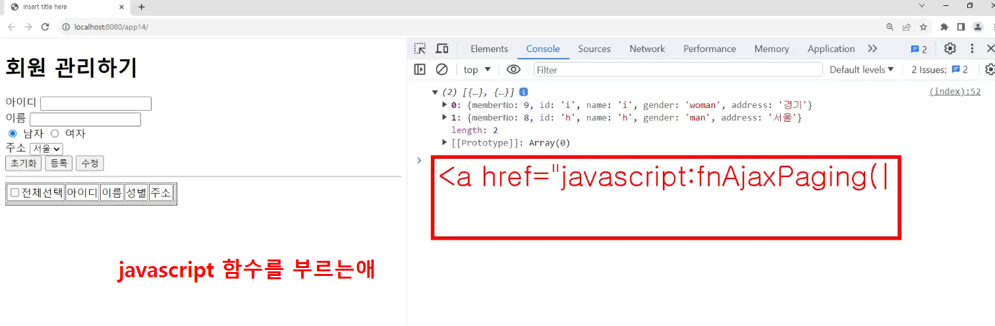
Task: Click the 주소 table column header
Action: [x=160, y=193]
